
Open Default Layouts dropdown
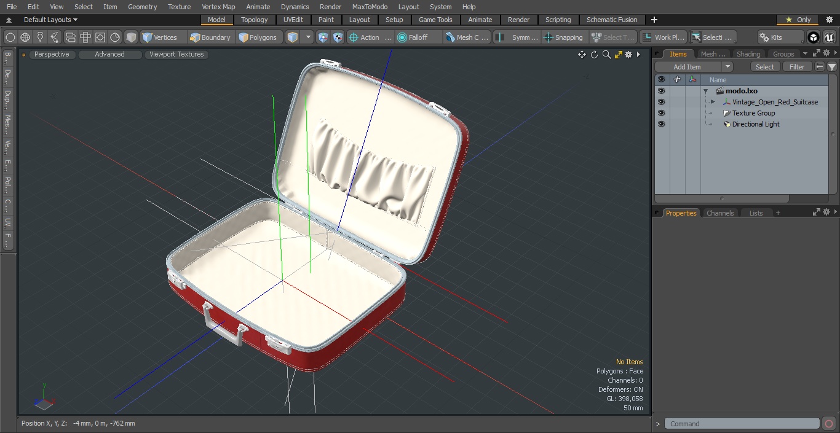point(50,20)
